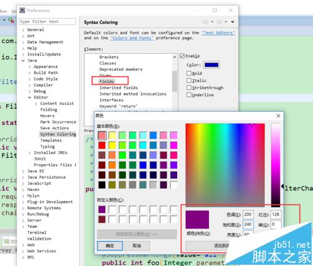The image size is (313, 266).
Task: Select Save Actions under Editor
Action: coord(54,128)
